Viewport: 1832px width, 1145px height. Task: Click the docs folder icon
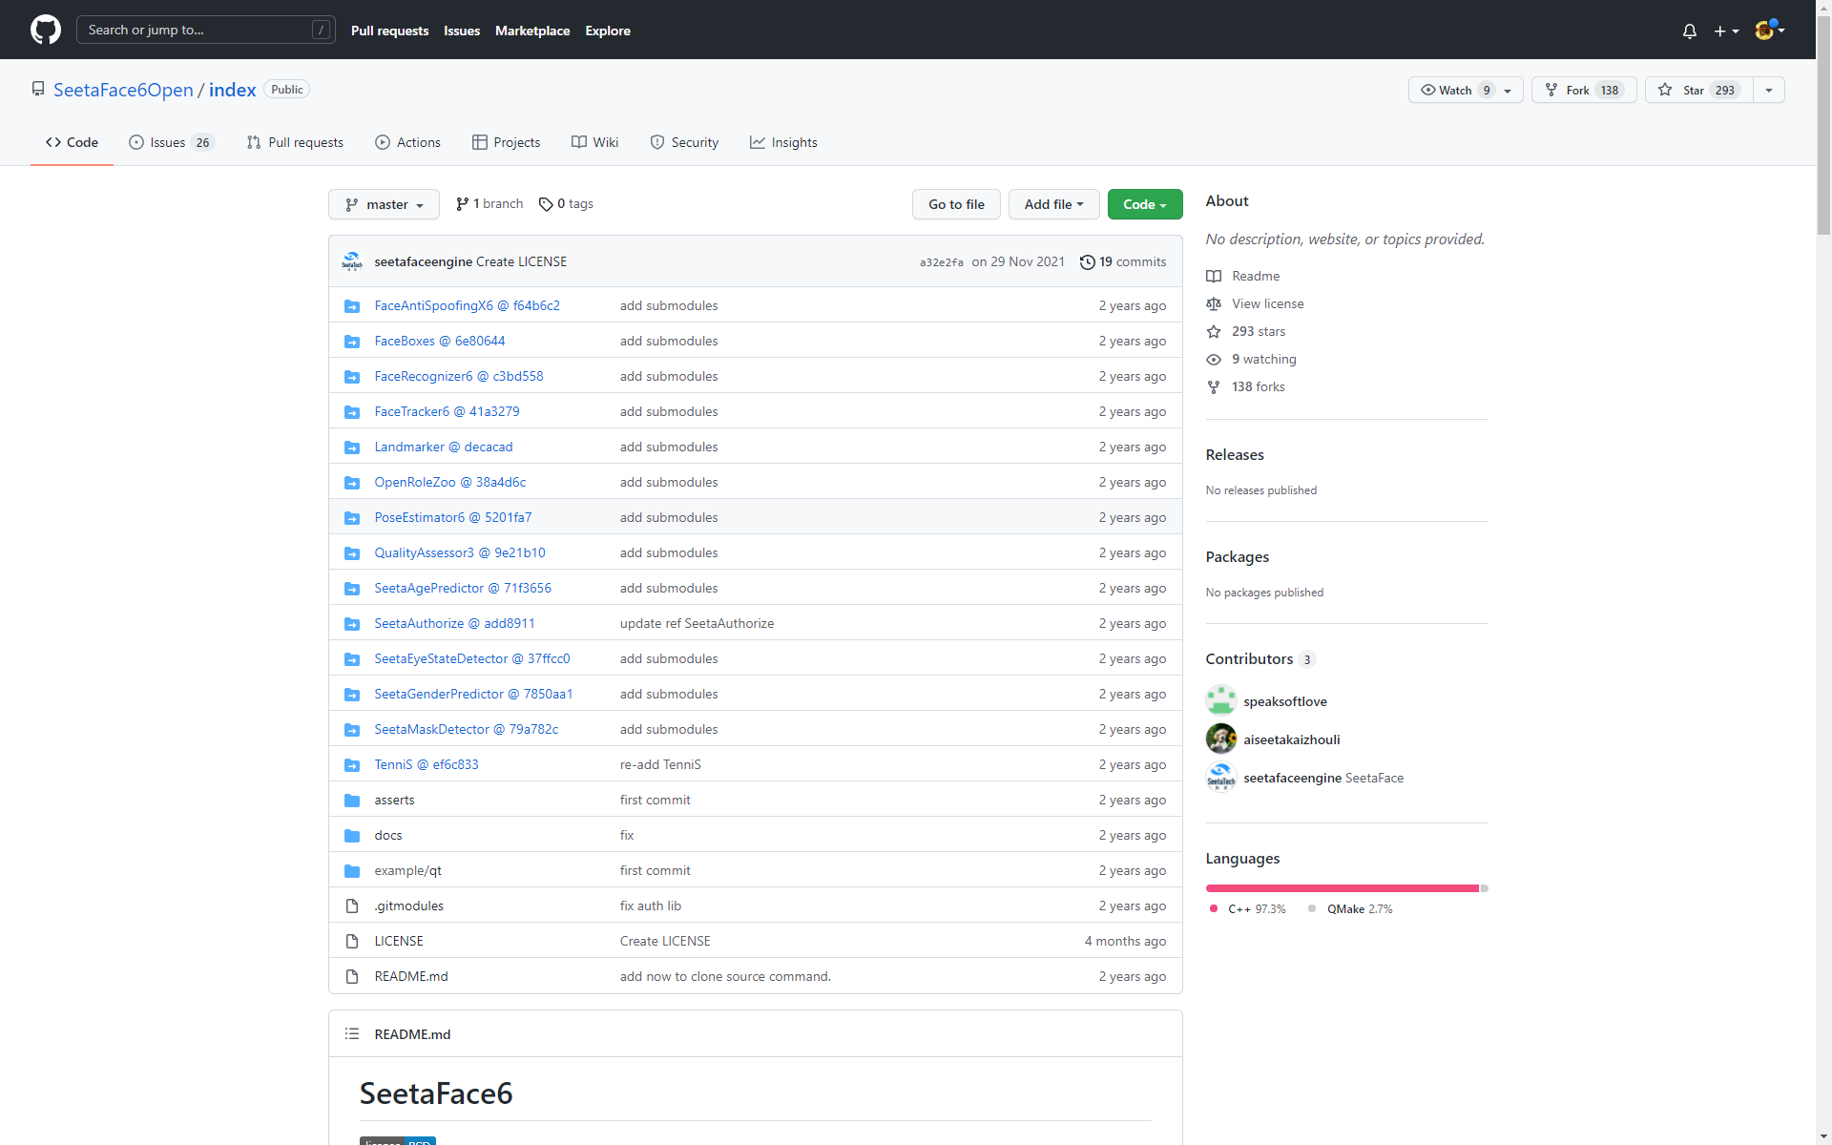[x=352, y=835]
